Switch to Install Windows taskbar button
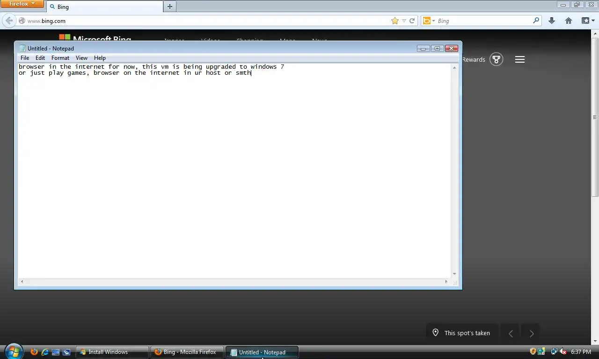The width and height of the screenshot is (599, 359). [112, 352]
